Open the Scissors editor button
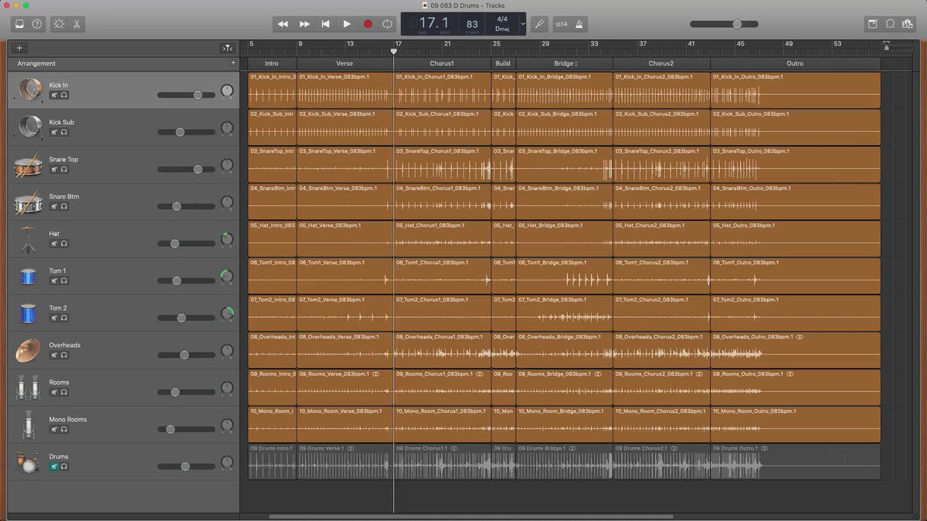Screen dimensions: 927x521 click(x=76, y=24)
